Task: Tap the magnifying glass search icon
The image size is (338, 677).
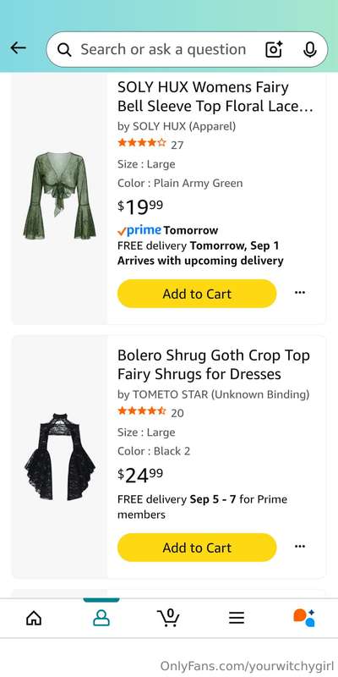Action: tap(64, 50)
